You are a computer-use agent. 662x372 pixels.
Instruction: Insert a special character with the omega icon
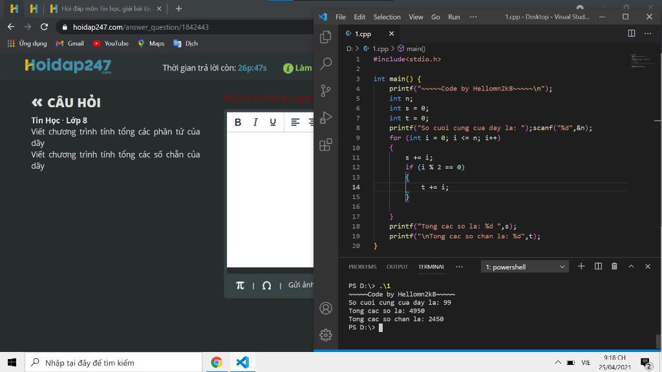[x=266, y=285]
